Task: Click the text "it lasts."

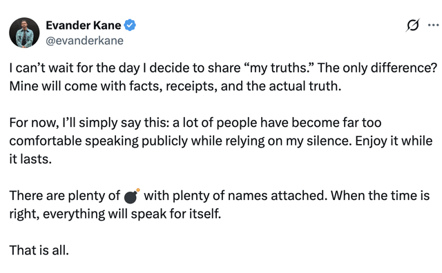Action: [x=30, y=159]
